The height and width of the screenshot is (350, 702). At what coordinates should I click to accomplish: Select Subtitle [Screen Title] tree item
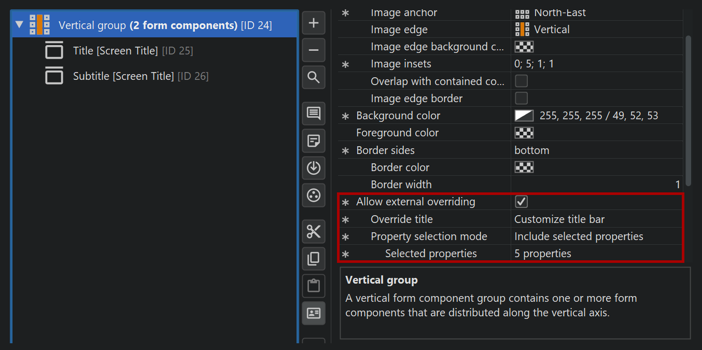tap(123, 76)
